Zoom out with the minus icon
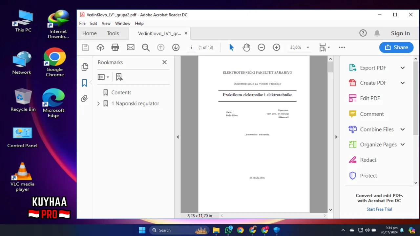The height and width of the screenshot is (236, 420). [x=261, y=47]
